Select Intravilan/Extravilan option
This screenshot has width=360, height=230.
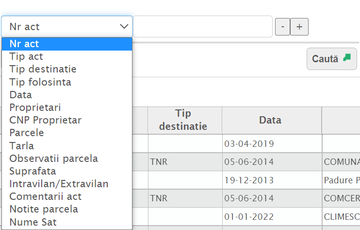click(67, 184)
